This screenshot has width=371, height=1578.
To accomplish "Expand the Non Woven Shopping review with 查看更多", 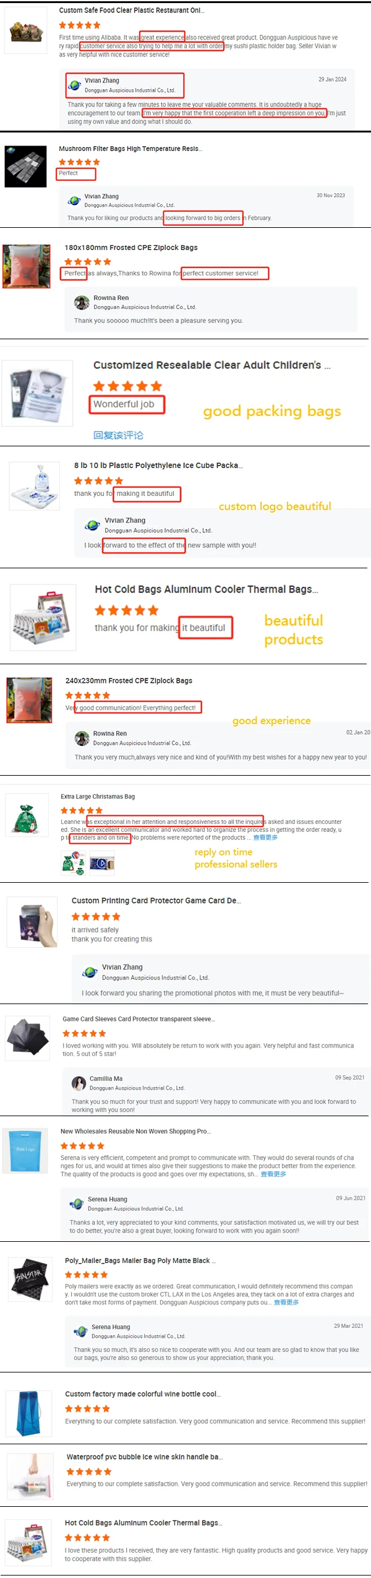I will tap(273, 1174).
